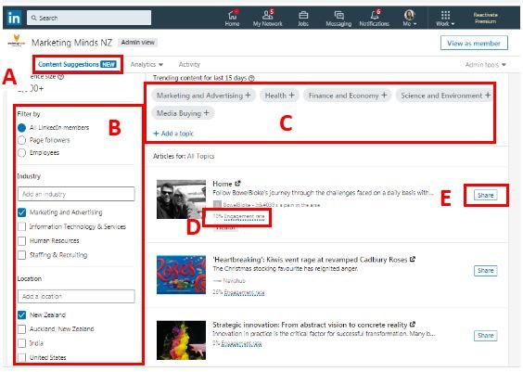This screenshot has height=372, width=523.
Task: Click engagement rate under Strategic innovation article
Action: point(241,343)
